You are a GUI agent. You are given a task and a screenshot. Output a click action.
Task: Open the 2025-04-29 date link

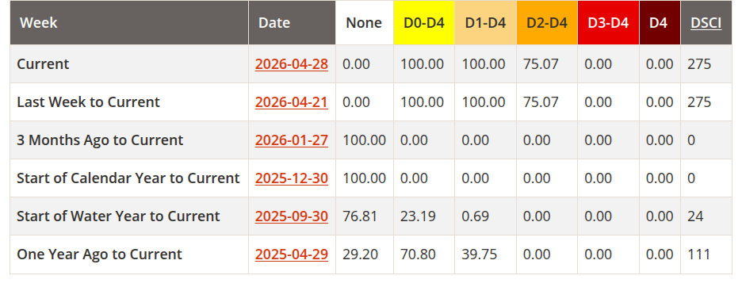point(292,254)
